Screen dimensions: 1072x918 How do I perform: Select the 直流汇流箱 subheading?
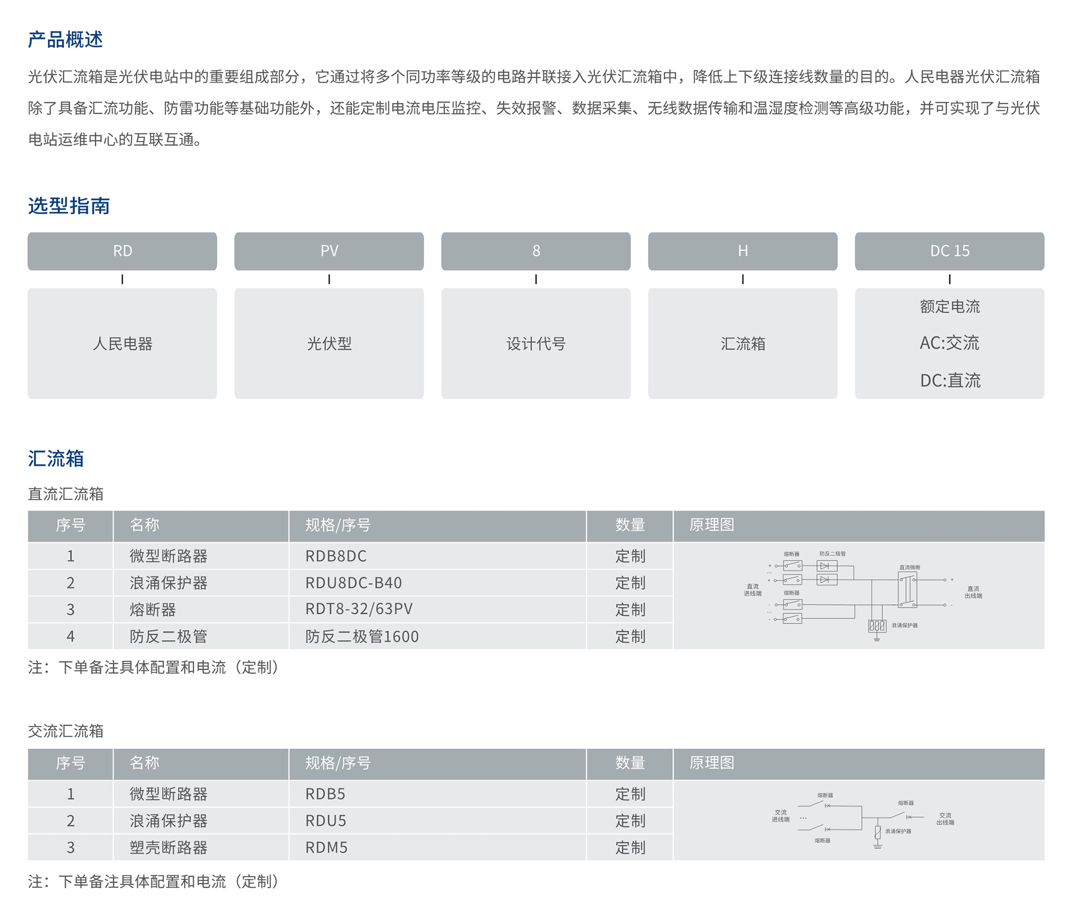pyautogui.click(x=65, y=494)
